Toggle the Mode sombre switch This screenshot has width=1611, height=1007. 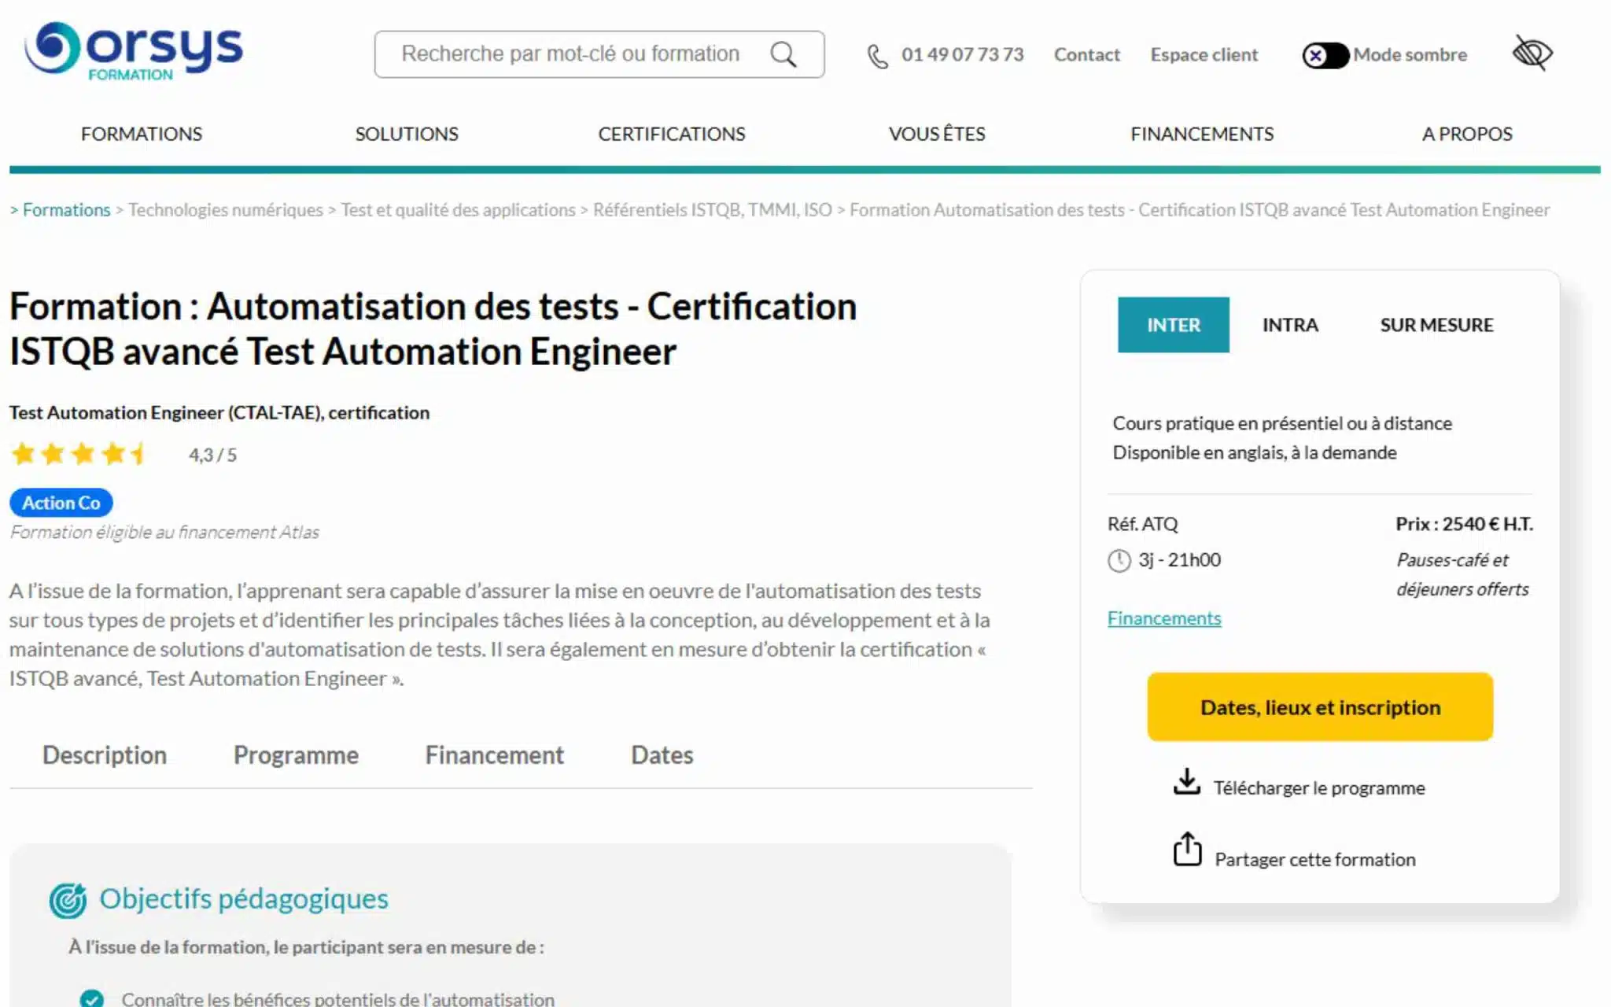pyautogui.click(x=1325, y=55)
